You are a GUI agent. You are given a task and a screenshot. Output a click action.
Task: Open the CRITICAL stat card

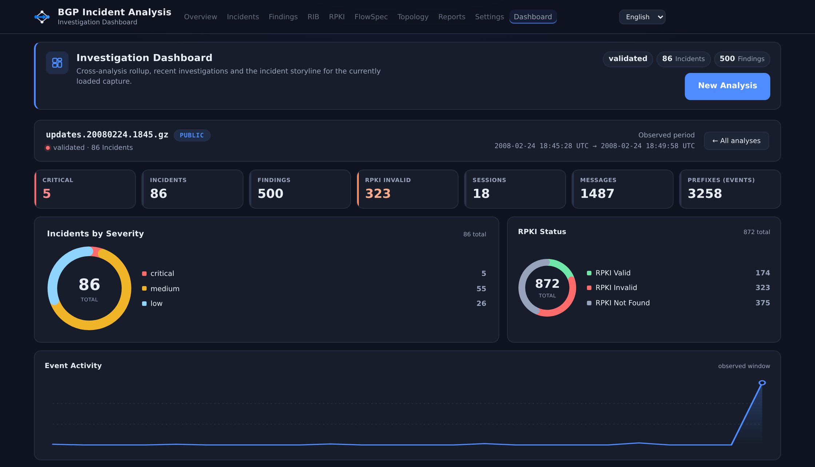(85, 189)
